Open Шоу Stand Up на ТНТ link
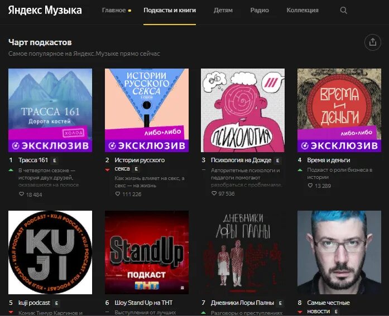 [x=143, y=303]
